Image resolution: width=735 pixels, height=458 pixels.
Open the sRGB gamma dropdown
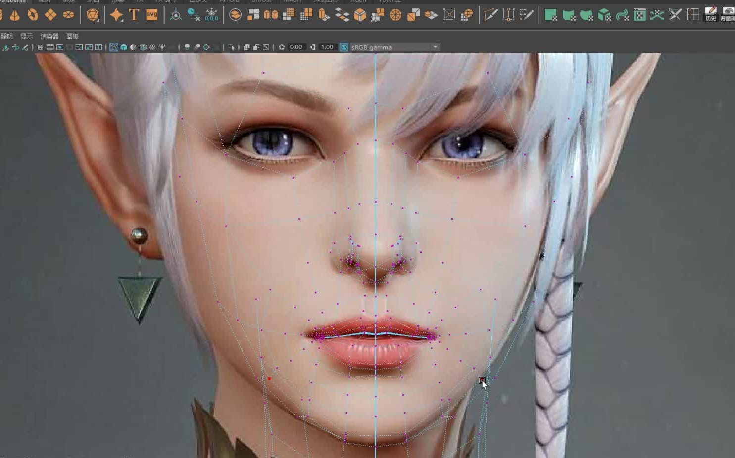pos(394,47)
